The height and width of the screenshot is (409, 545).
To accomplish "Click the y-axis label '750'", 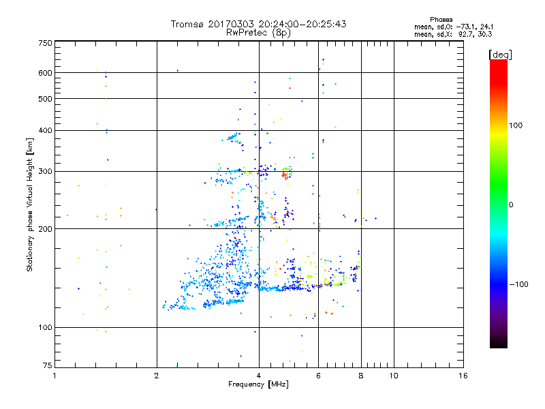I will click(46, 43).
